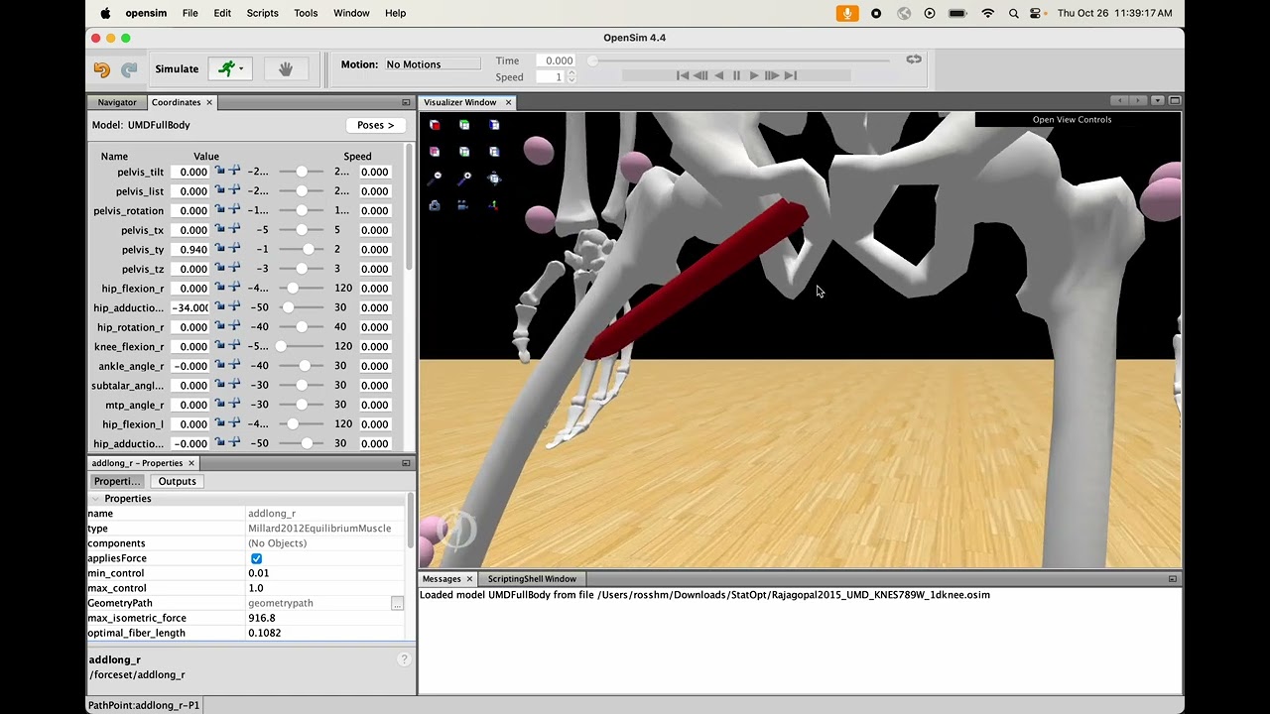Click the zoom in magnifier in visualizer
Screen dimensions: 1270x714
pyautogui.click(x=466, y=178)
